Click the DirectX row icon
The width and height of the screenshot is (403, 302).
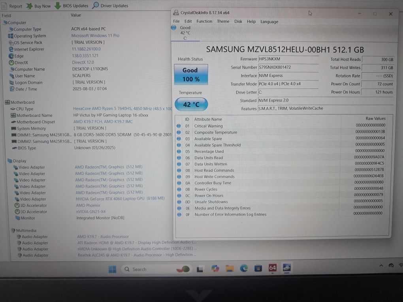(11, 62)
